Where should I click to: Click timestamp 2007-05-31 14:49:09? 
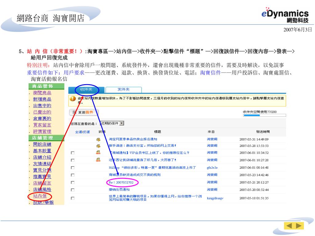pyautogui.click(x=254, y=139)
